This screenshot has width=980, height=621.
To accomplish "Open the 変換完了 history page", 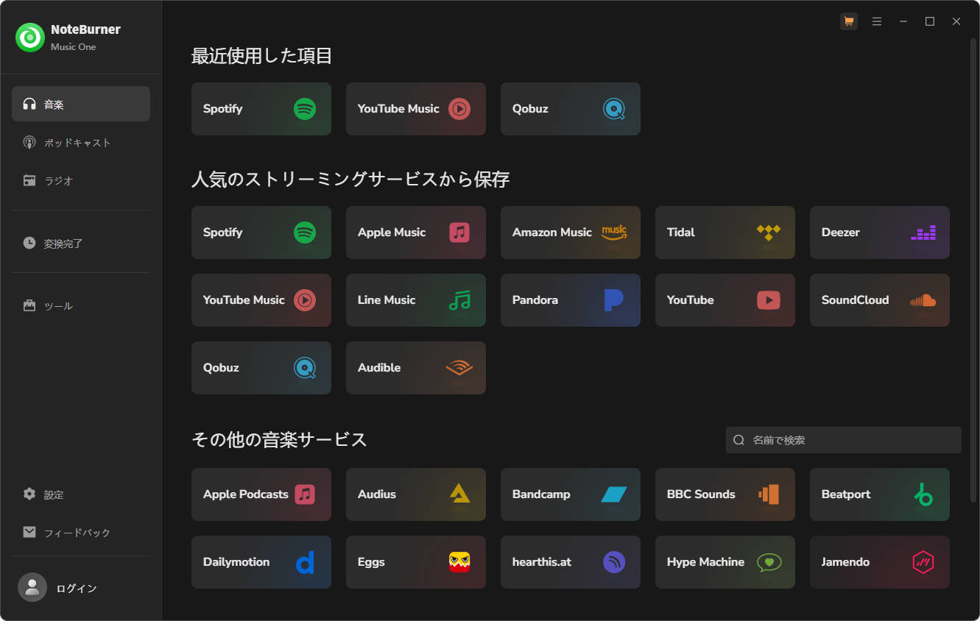I will (81, 243).
